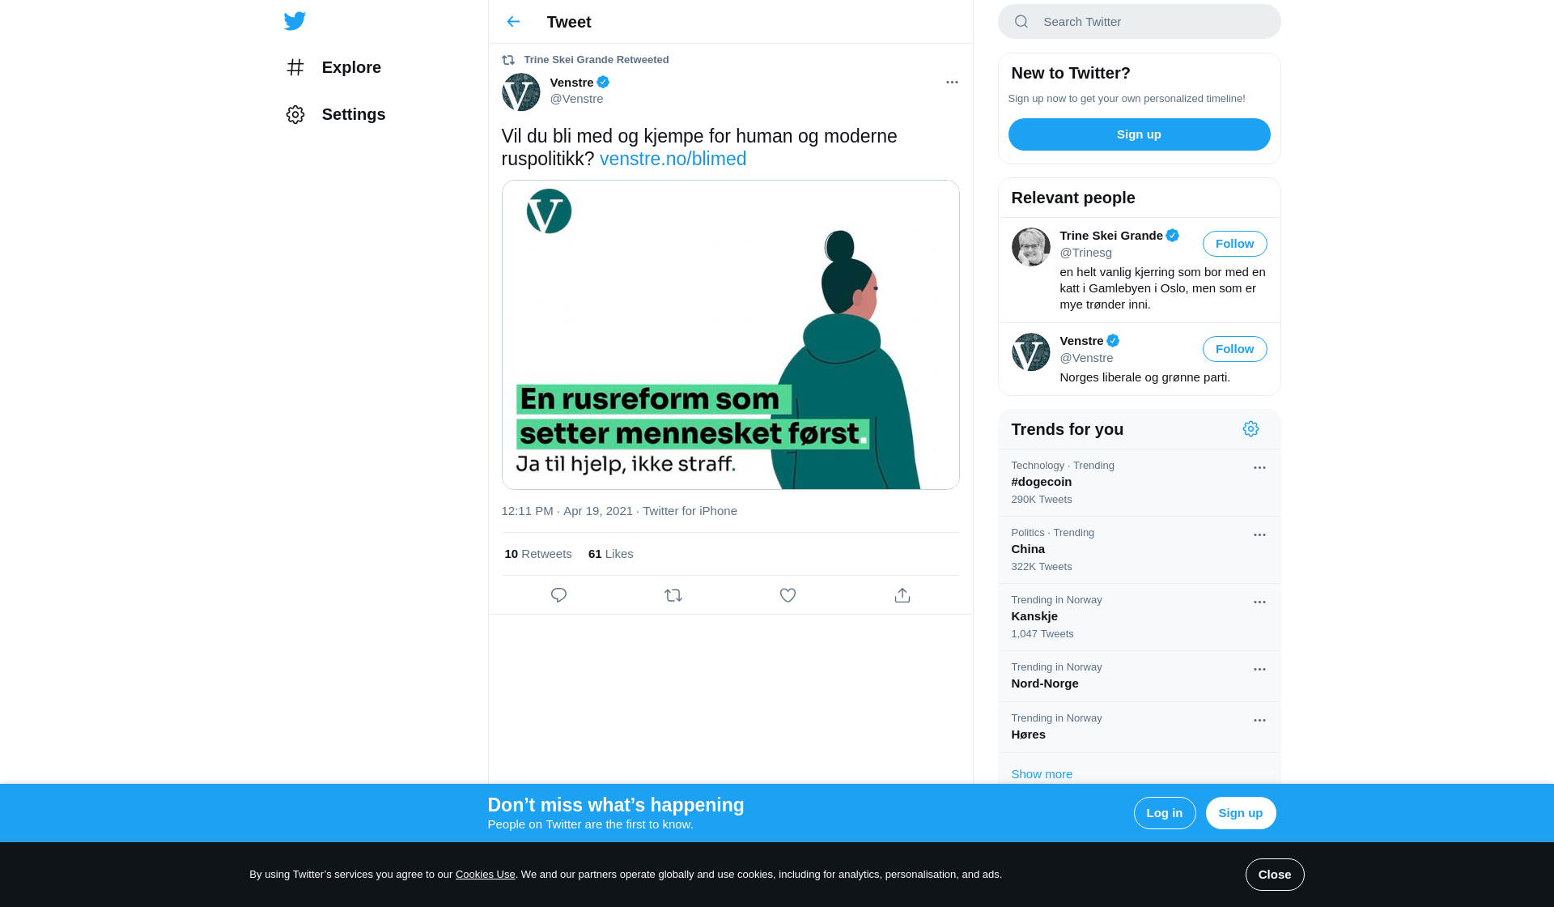Go back using the arrow icon

pyautogui.click(x=513, y=22)
